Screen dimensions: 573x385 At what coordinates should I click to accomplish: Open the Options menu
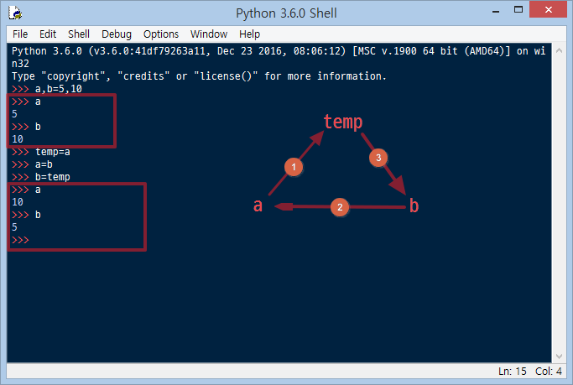(x=161, y=34)
